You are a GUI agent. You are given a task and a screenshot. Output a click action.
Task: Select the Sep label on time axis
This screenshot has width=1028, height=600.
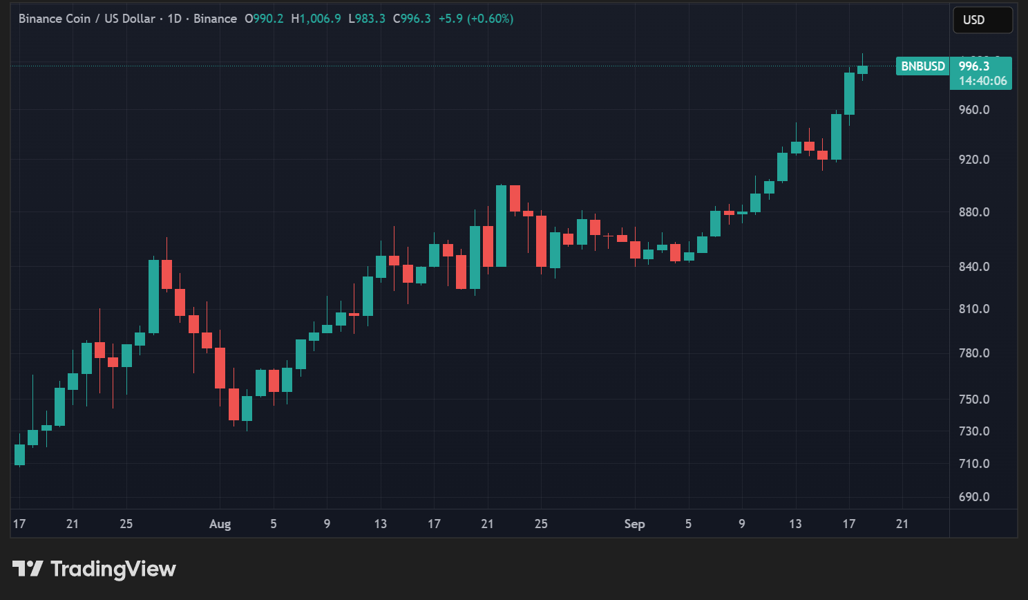634,524
